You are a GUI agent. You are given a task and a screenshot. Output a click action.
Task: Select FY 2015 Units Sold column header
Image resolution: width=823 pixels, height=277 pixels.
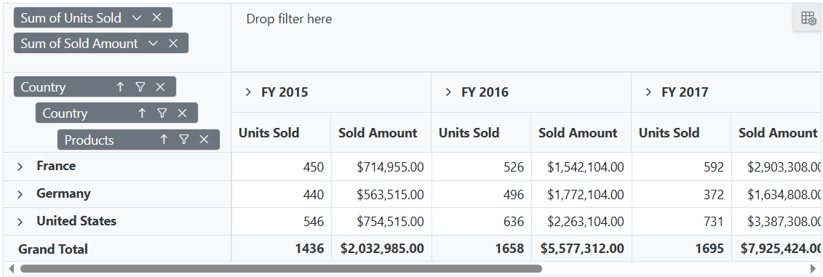pyautogui.click(x=281, y=133)
